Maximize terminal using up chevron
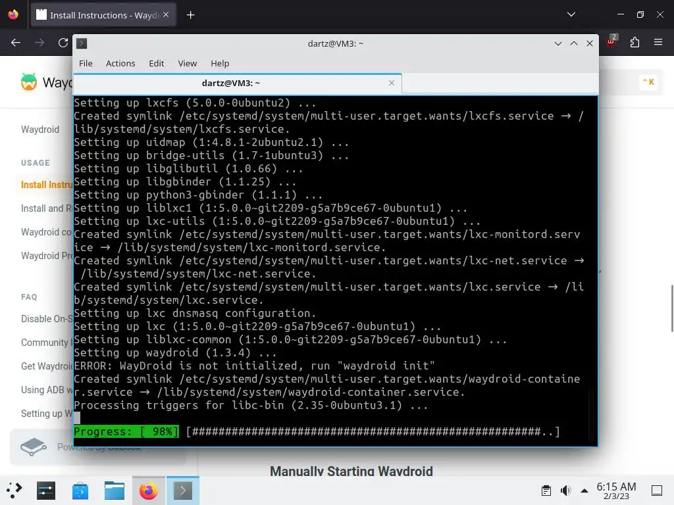The image size is (674, 505). click(574, 43)
